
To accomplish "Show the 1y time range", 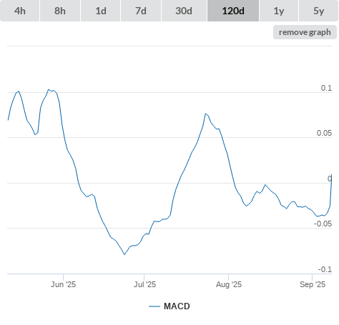I will coord(279,11).
